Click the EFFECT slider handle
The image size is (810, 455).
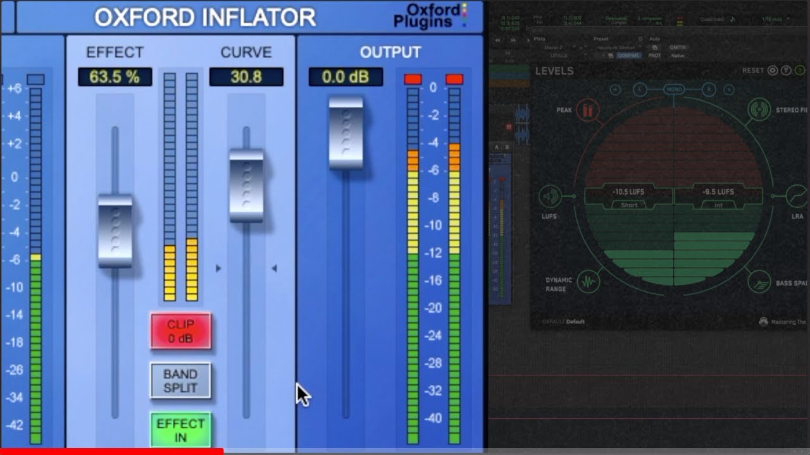click(115, 231)
